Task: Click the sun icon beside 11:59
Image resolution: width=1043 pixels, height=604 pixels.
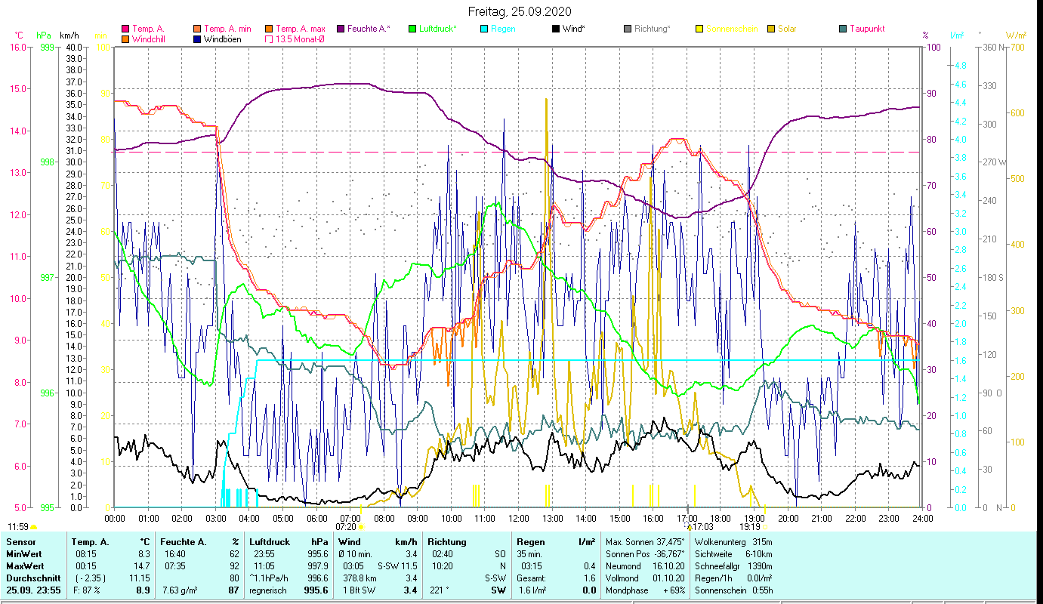Action: coord(32,527)
